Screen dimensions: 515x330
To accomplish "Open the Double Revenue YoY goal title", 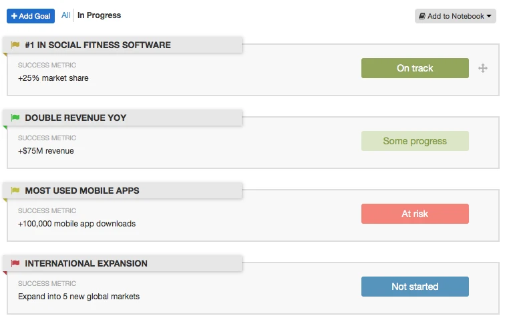I will pos(75,118).
